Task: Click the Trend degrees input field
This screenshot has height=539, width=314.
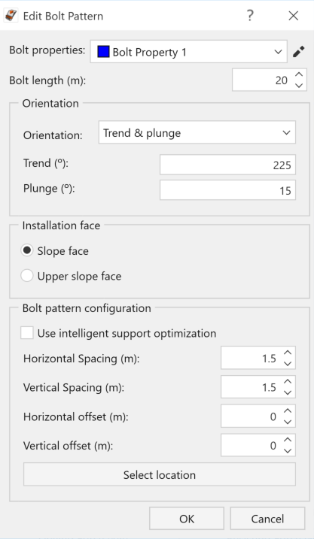Action: (227, 165)
